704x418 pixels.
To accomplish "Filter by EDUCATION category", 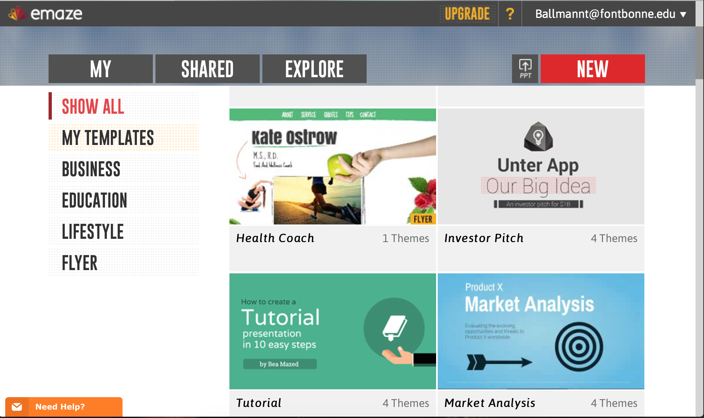I will (x=124, y=200).
